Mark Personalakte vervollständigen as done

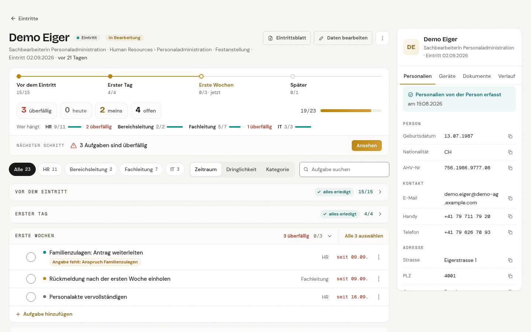31,297
